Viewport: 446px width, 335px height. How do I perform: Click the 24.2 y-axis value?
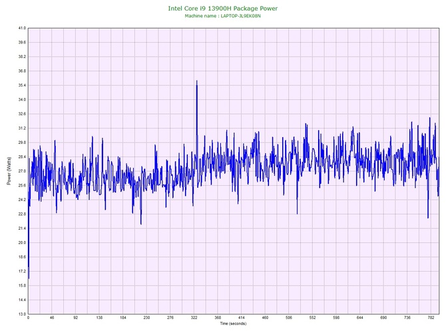pyautogui.click(x=22, y=200)
